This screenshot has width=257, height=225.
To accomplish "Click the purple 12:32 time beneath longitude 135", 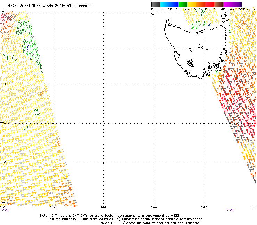I will point(5,210).
